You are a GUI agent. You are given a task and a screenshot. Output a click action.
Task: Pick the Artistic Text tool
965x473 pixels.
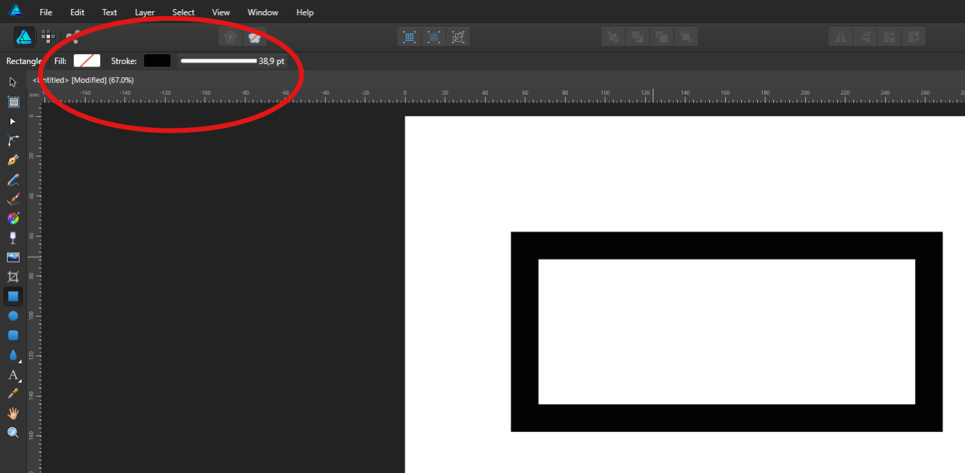(x=13, y=375)
